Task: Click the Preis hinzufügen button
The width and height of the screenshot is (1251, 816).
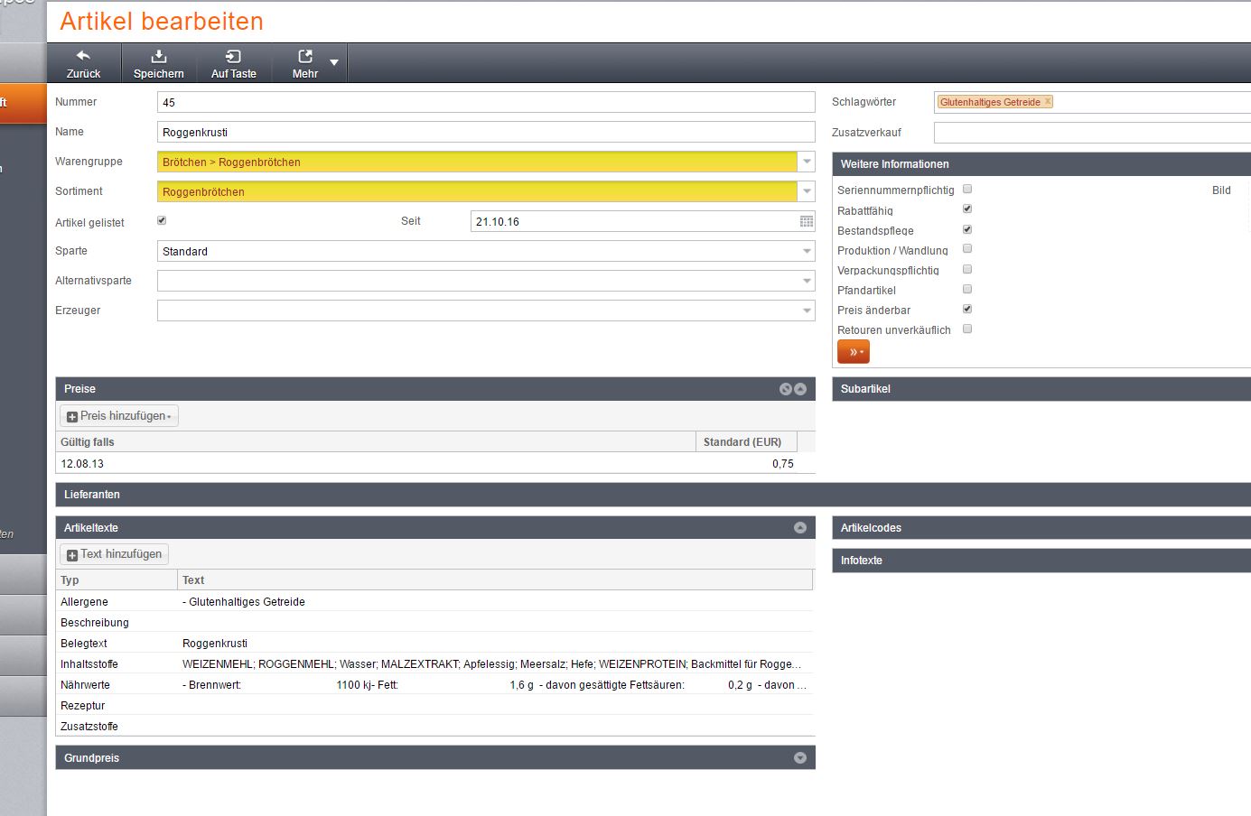Action: 119,416
